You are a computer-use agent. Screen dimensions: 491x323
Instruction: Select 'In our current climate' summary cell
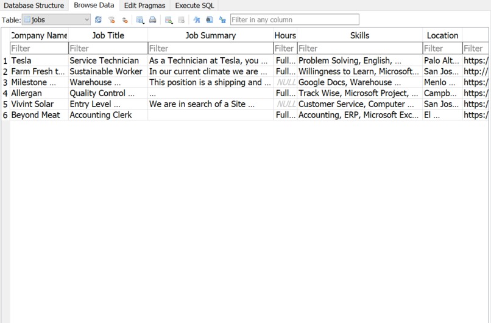click(210, 72)
